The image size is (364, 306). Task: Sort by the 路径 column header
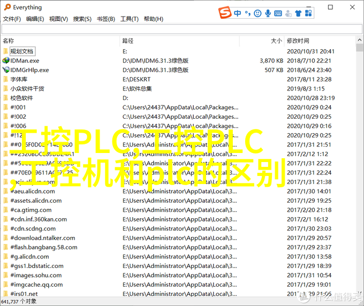[128, 41]
